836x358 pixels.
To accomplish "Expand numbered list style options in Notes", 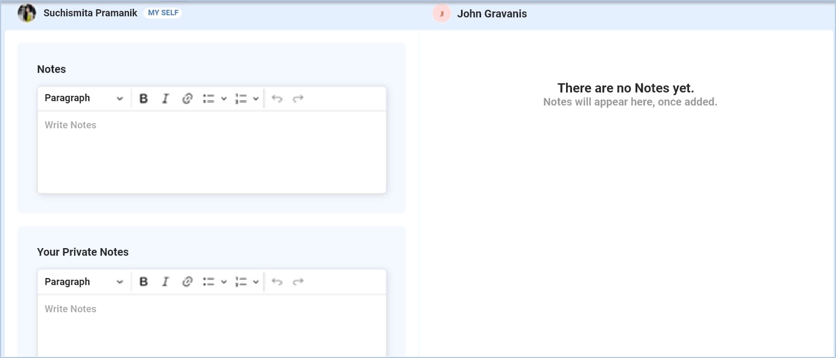I will coord(256,98).
